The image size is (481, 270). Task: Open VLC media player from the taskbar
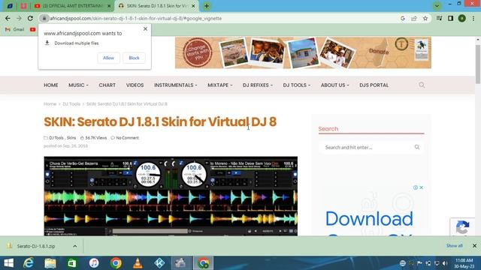click(138, 263)
